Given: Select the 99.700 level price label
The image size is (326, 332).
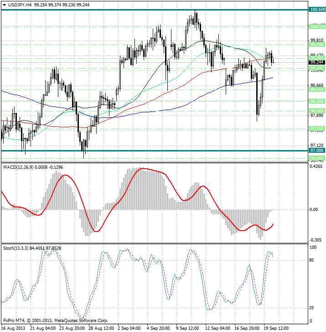Looking at the screenshot, I should coord(317,45).
